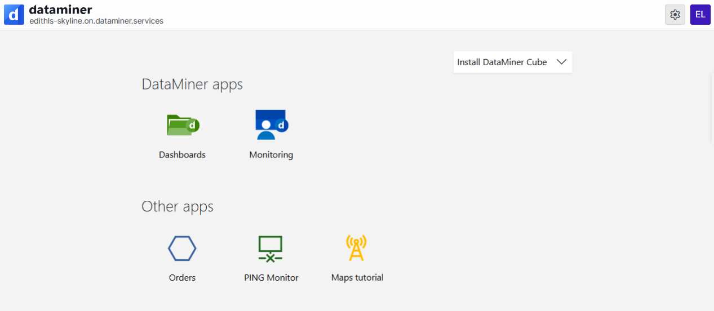Click the edithls-skyline.on.dataminer.services text
The image size is (714, 311).
pyautogui.click(x=96, y=21)
